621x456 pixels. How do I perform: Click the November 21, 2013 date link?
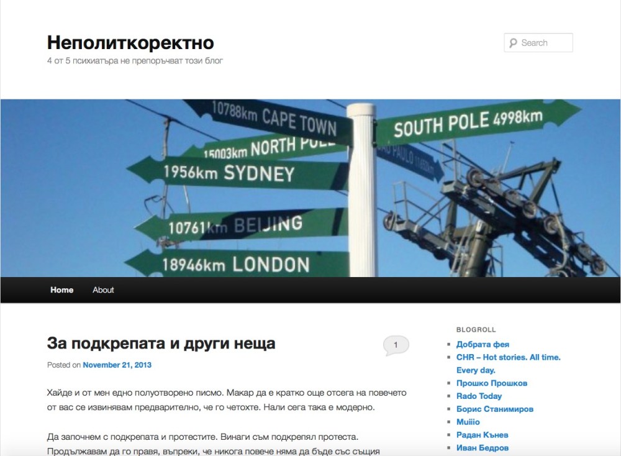tap(117, 365)
